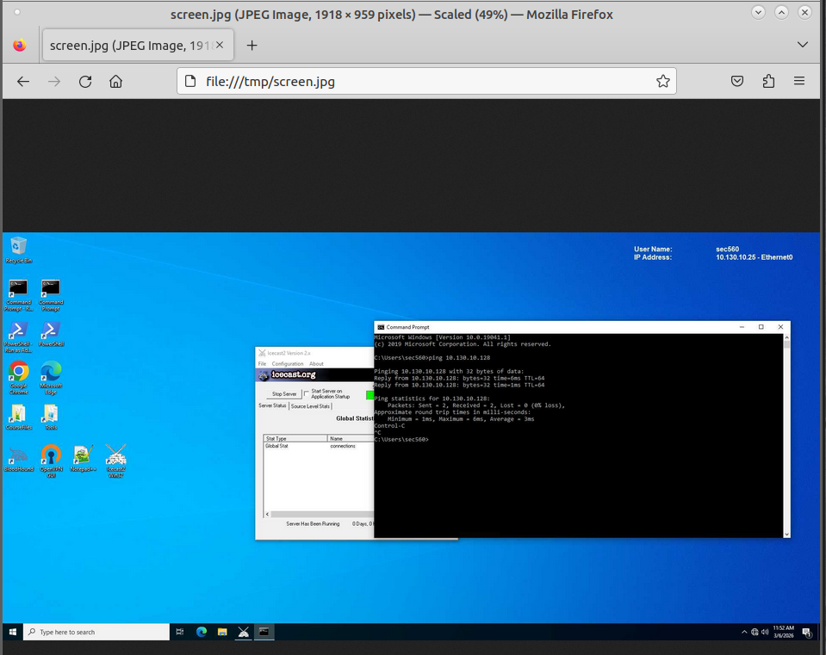Reload the page with Firefox refresh icon
The width and height of the screenshot is (826, 655).
pyautogui.click(x=85, y=82)
